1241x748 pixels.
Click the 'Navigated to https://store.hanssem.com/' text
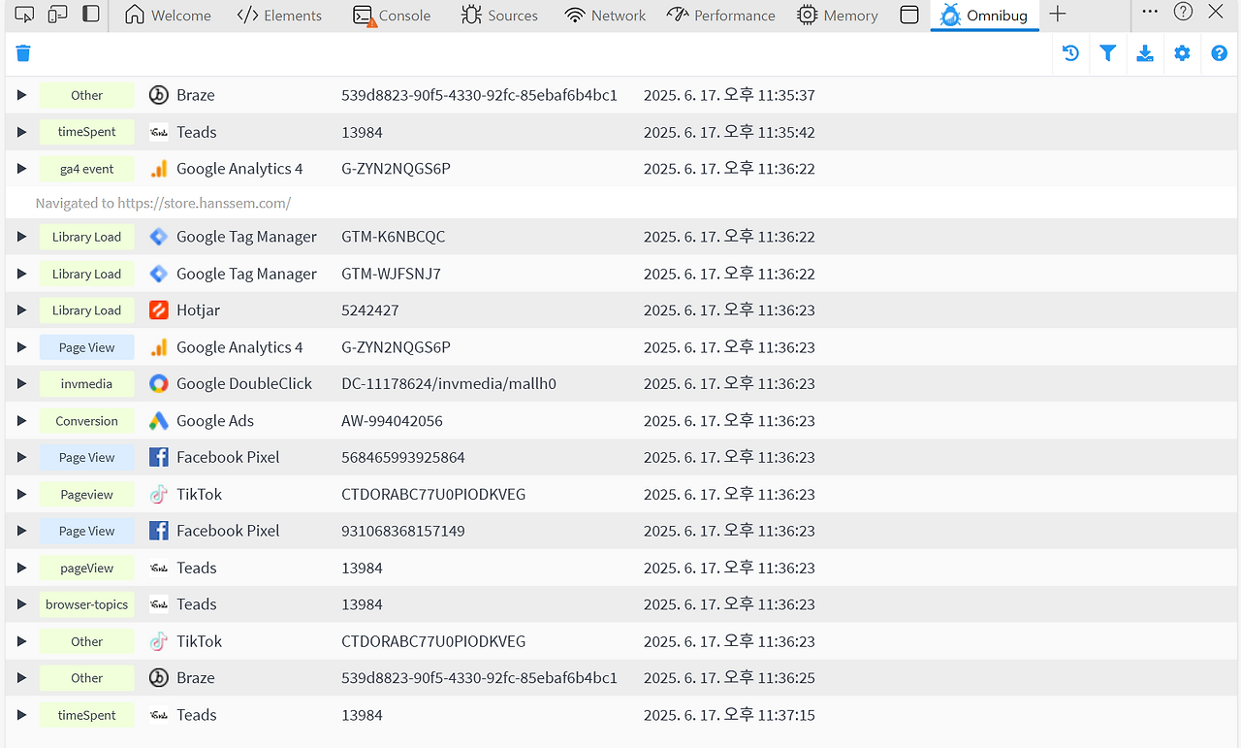coord(163,203)
